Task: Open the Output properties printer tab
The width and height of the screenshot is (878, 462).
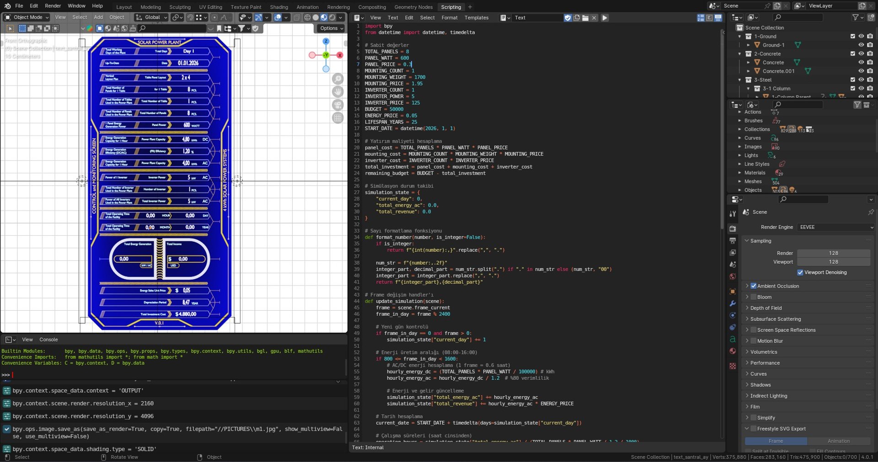Action: (733, 240)
